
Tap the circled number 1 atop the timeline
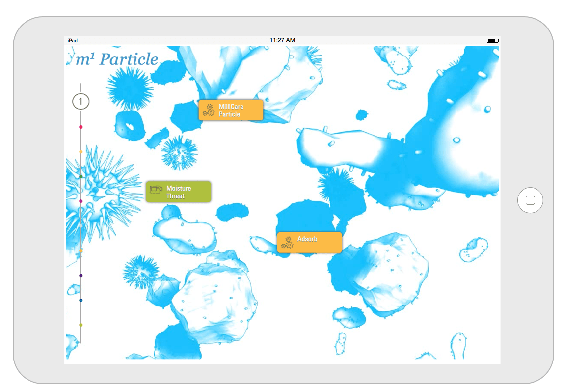[x=80, y=101]
